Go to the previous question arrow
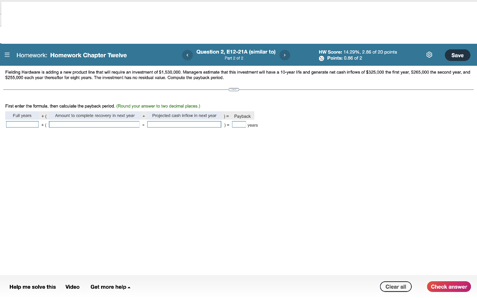 coord(187,55)
